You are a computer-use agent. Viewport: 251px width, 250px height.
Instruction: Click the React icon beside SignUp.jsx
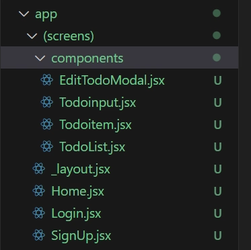click(x=39, y=235)
